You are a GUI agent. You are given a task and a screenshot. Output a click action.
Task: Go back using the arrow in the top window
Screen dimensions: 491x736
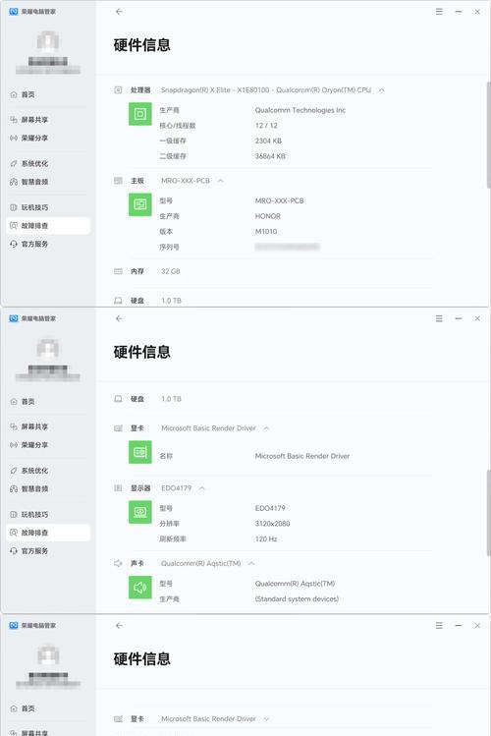119,12
